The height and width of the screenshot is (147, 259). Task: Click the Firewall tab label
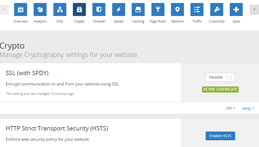pyautogui.click(x=99, y=21)
